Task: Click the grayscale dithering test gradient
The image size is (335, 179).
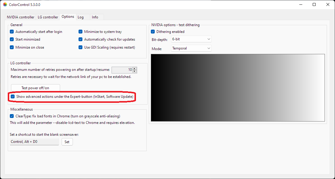Action: [x=238, y=87]
